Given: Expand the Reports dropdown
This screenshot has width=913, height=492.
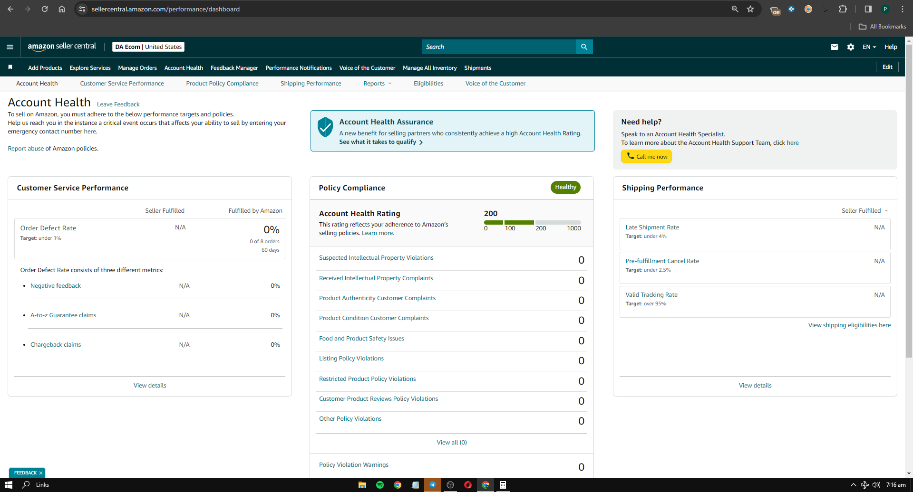Looking at the screenshot, I should (x=378, y=84).
